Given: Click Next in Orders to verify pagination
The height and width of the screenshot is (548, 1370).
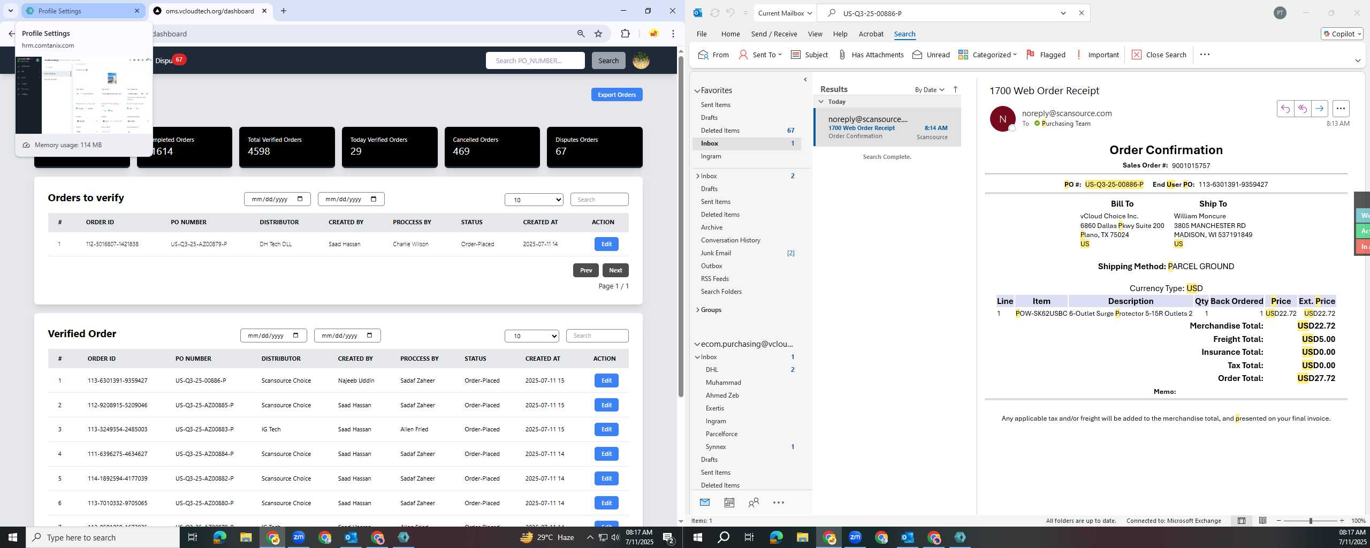Looking at the screenshot, I should (615, 270).
